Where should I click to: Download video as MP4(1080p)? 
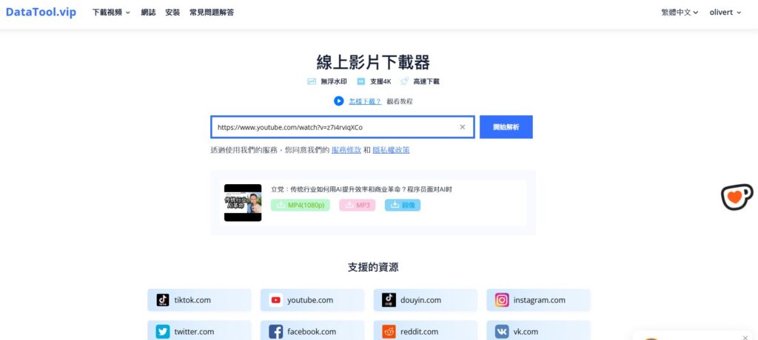tap(301, 205)
